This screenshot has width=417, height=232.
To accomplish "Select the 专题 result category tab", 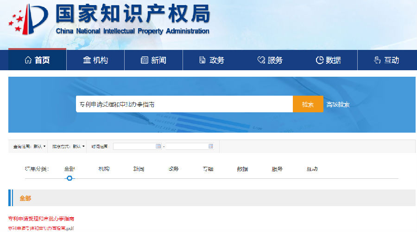I will tap(208, 169).
